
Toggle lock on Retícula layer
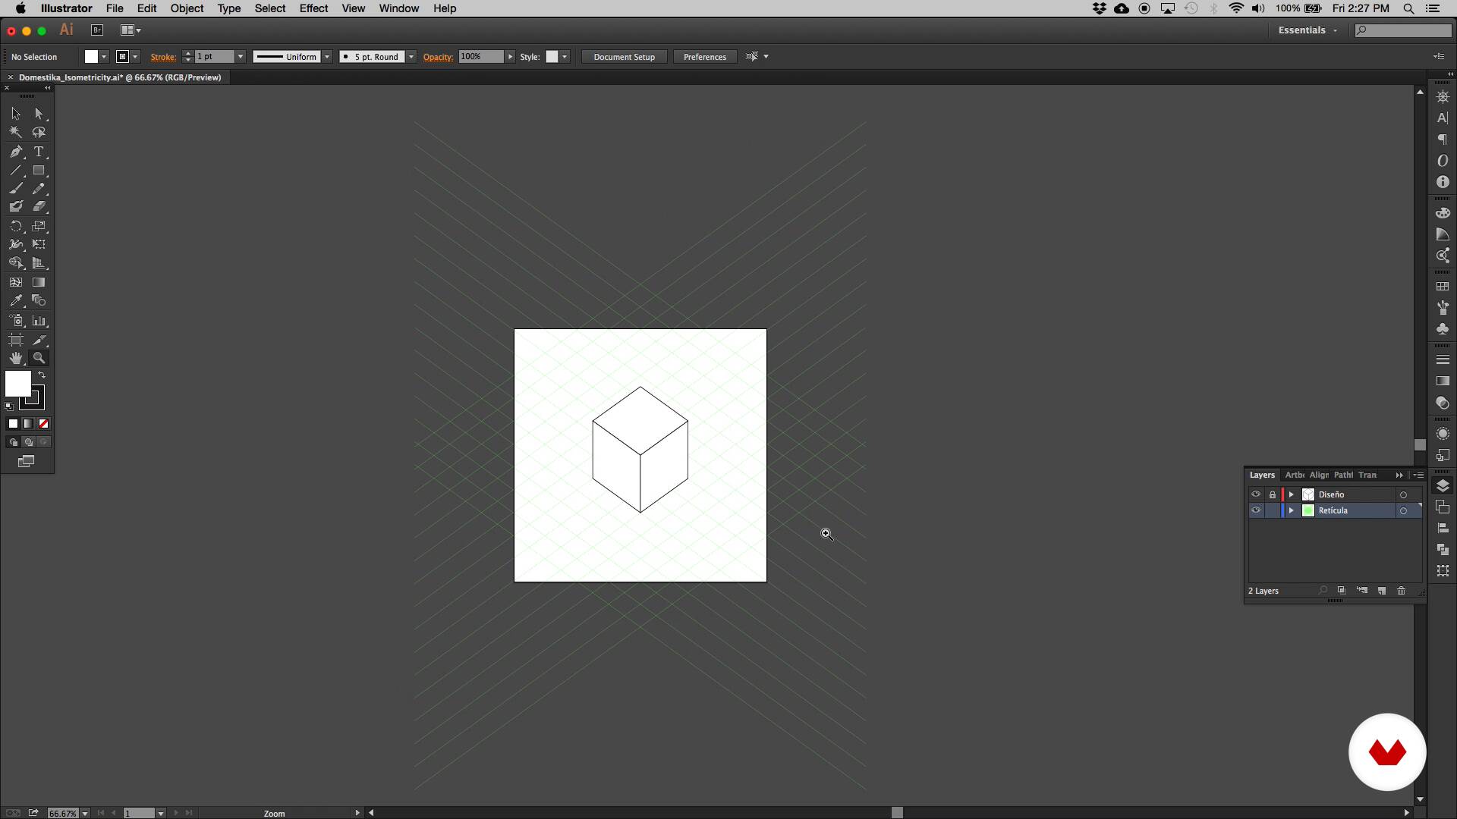point(1273,510)
